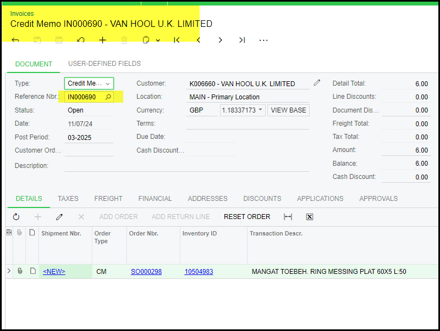
Task: Click inventory ID link 10504983
Action: point(199,272)
